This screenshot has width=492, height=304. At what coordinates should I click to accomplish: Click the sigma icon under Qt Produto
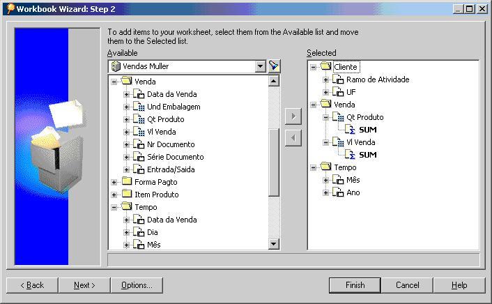351,130
